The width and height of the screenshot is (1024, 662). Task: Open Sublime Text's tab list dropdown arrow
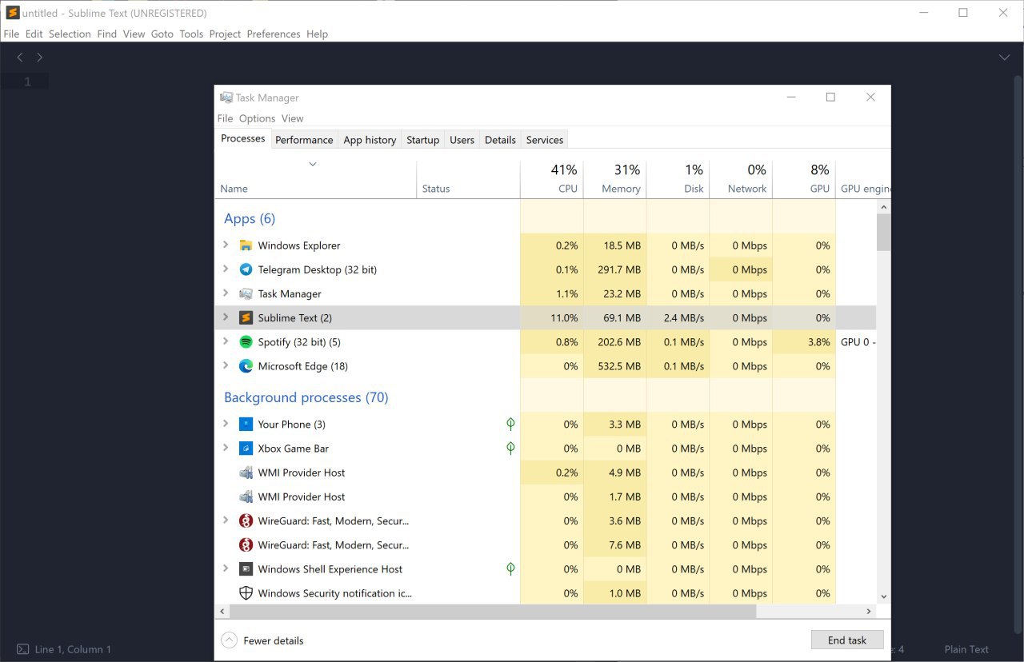click(1004, 58)
